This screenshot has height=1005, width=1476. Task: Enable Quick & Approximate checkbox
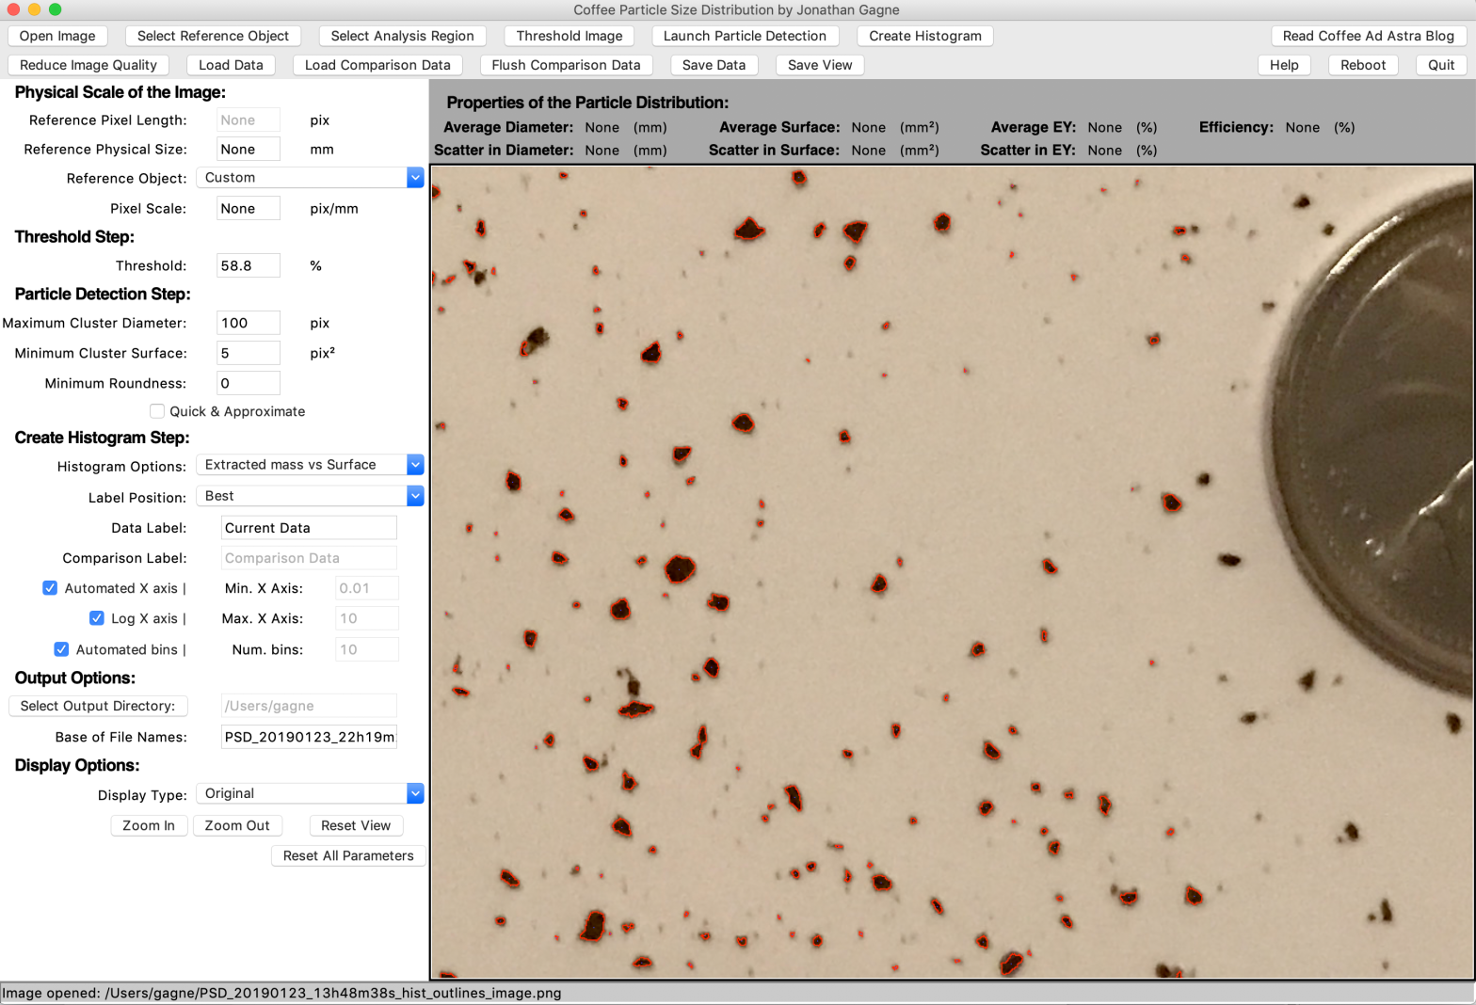(157, 411)
